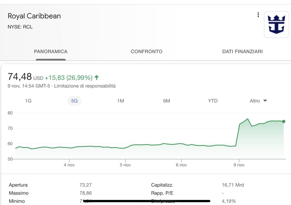This screenshot has height=205, width=291.
Task: Click the Royal Caribbean crown anchor logo
Action: pos(276,24)
